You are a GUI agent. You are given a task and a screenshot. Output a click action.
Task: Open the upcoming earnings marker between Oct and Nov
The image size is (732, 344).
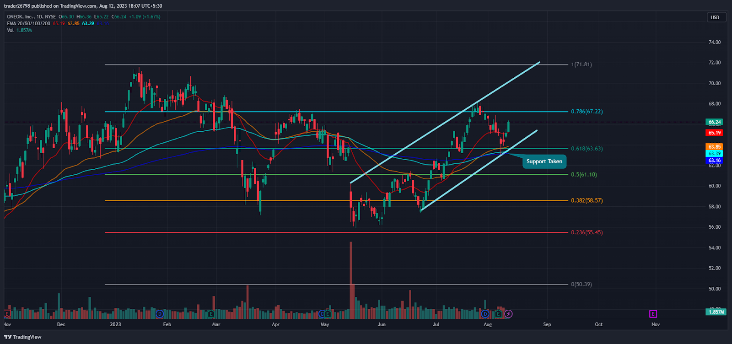click(x=653, y=314)
